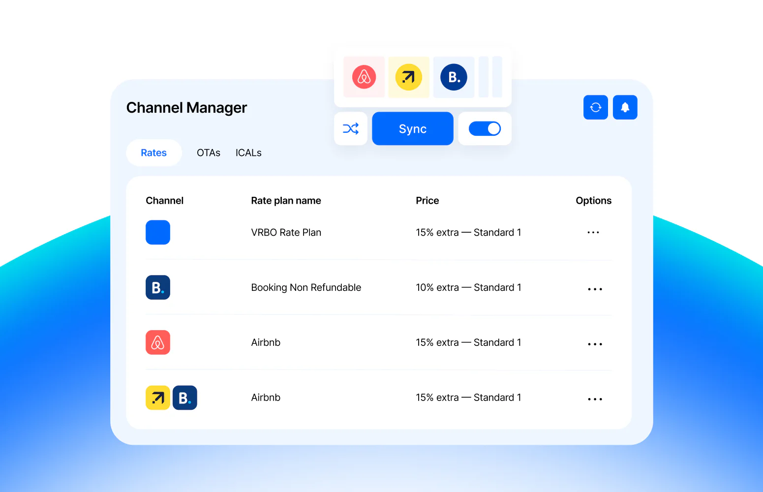
Task: Click the Airbnb logo in the floating card
Action: point(364,77)
